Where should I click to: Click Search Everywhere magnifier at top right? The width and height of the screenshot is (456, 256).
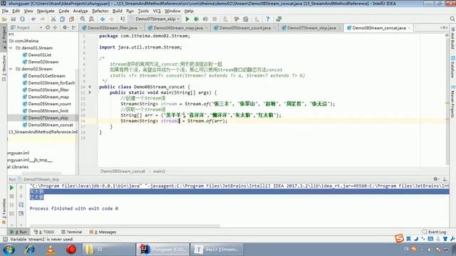coord(452,19)
